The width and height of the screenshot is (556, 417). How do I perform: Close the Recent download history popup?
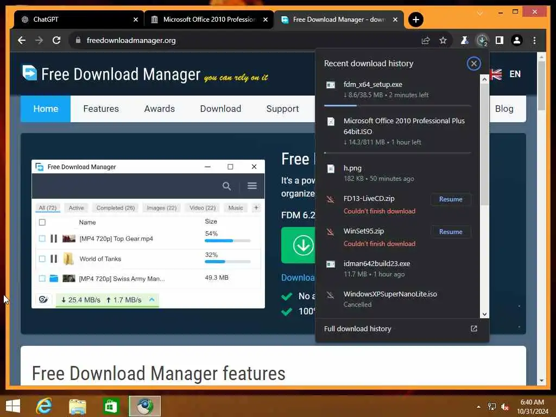[473, 64]
